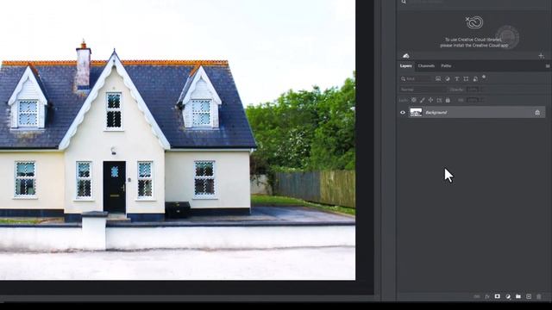Add a layer style (fx)
Image resolution: width=552 pixels, height=310 pixels.
point(487,296)
